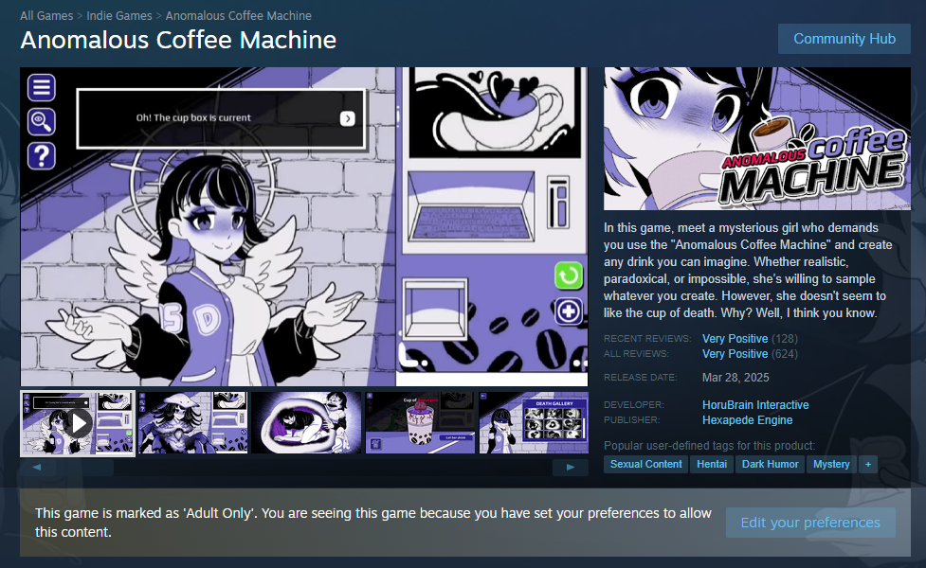Image resolution: width=926 pixels, height=568 pixels.
Task: Click the magnifying eye inspect icon
Action: click(x=42, y=121)
